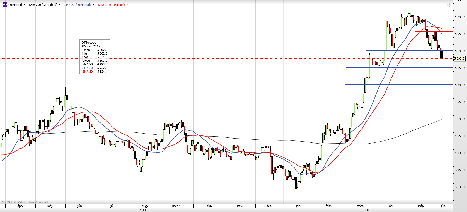Click the 05-jún.-2015 date in the data box
Screen dimensions: 467x212
pyautogui.click(x=91, y=46)
